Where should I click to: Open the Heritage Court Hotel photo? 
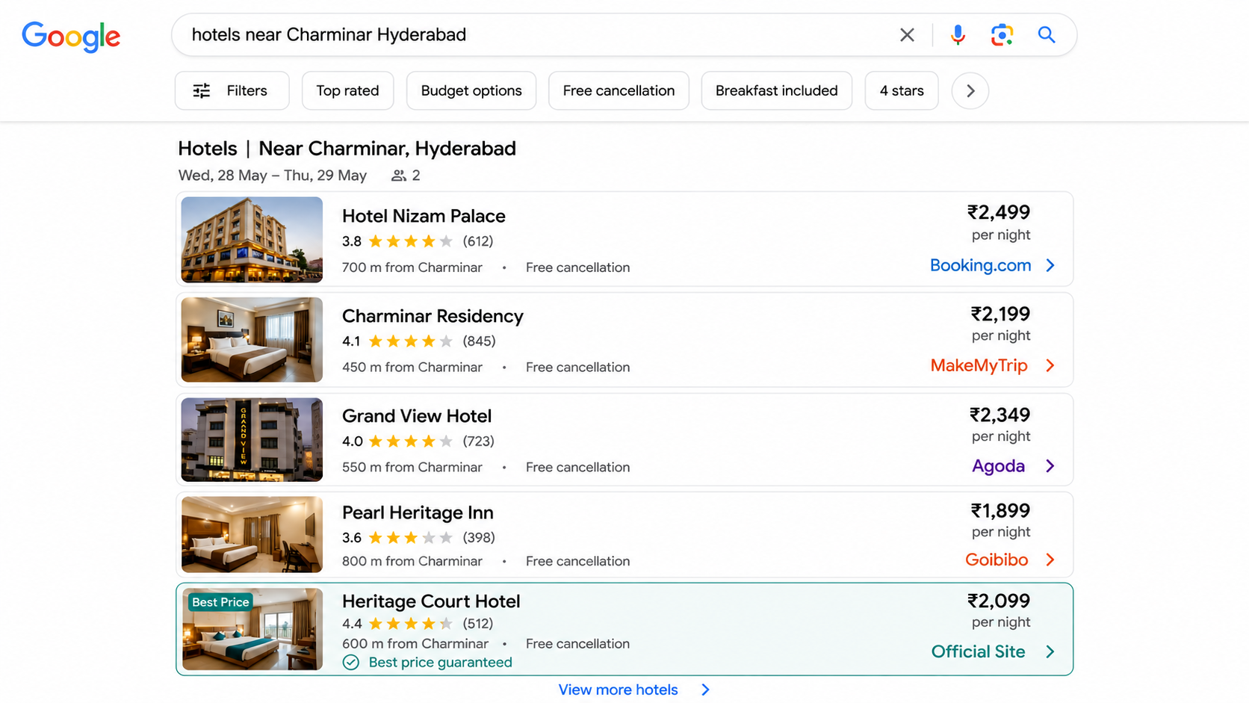pos(252,629)
